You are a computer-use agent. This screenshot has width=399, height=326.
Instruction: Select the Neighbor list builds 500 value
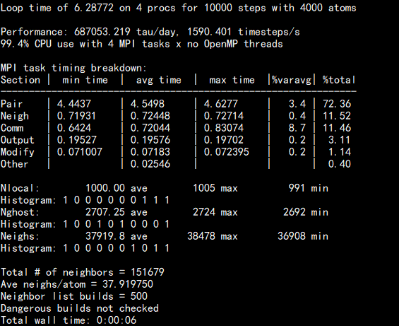[139, 296]
